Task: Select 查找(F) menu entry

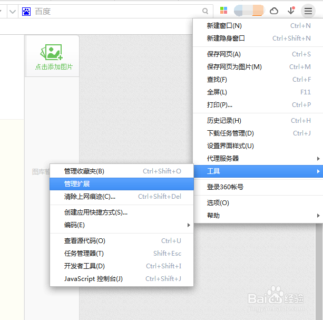Action: point(258,80)
